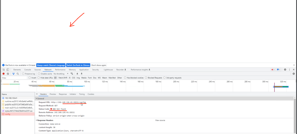This screenshot has width=297, height=134.
Task: Check Blocked Requests filter
Action: (146, 78)
